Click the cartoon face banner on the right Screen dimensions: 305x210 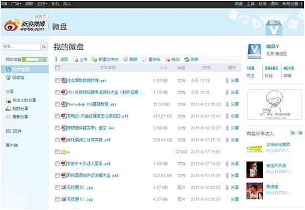tap(274, 105)
